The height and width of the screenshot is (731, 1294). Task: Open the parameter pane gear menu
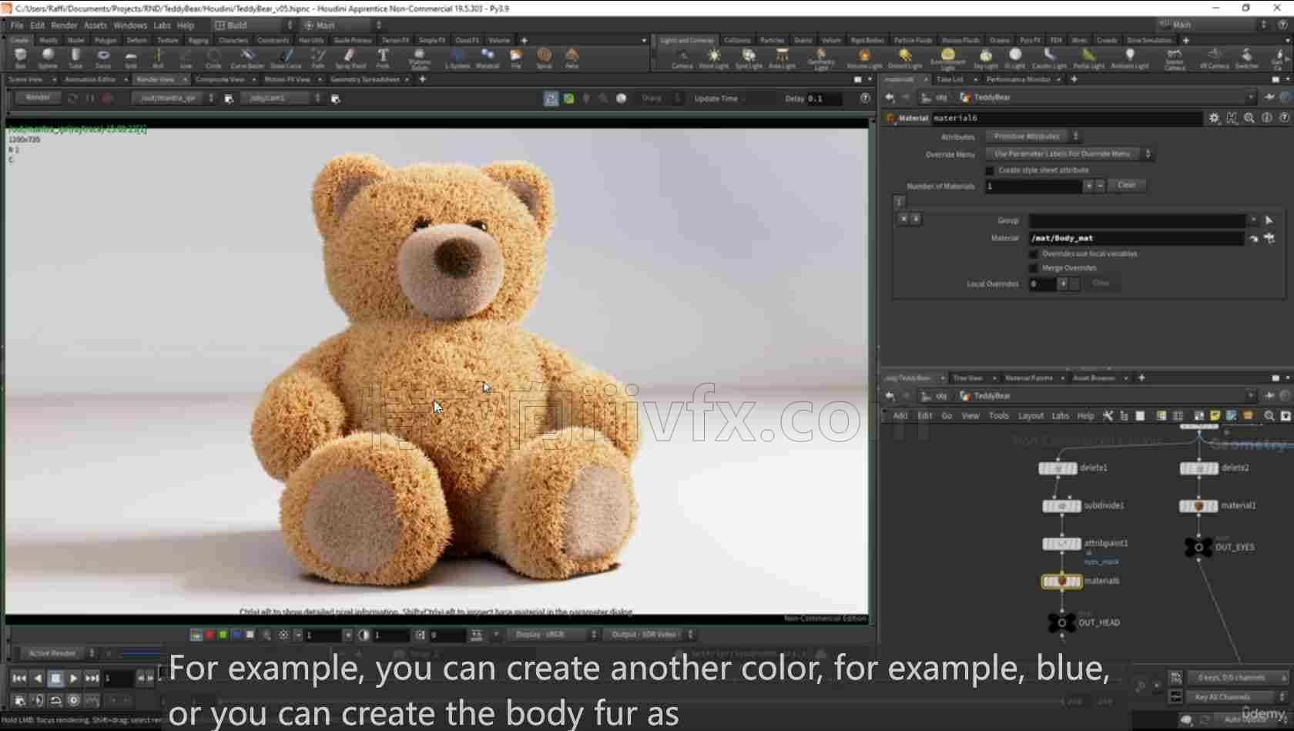[x=1214, y=118]
